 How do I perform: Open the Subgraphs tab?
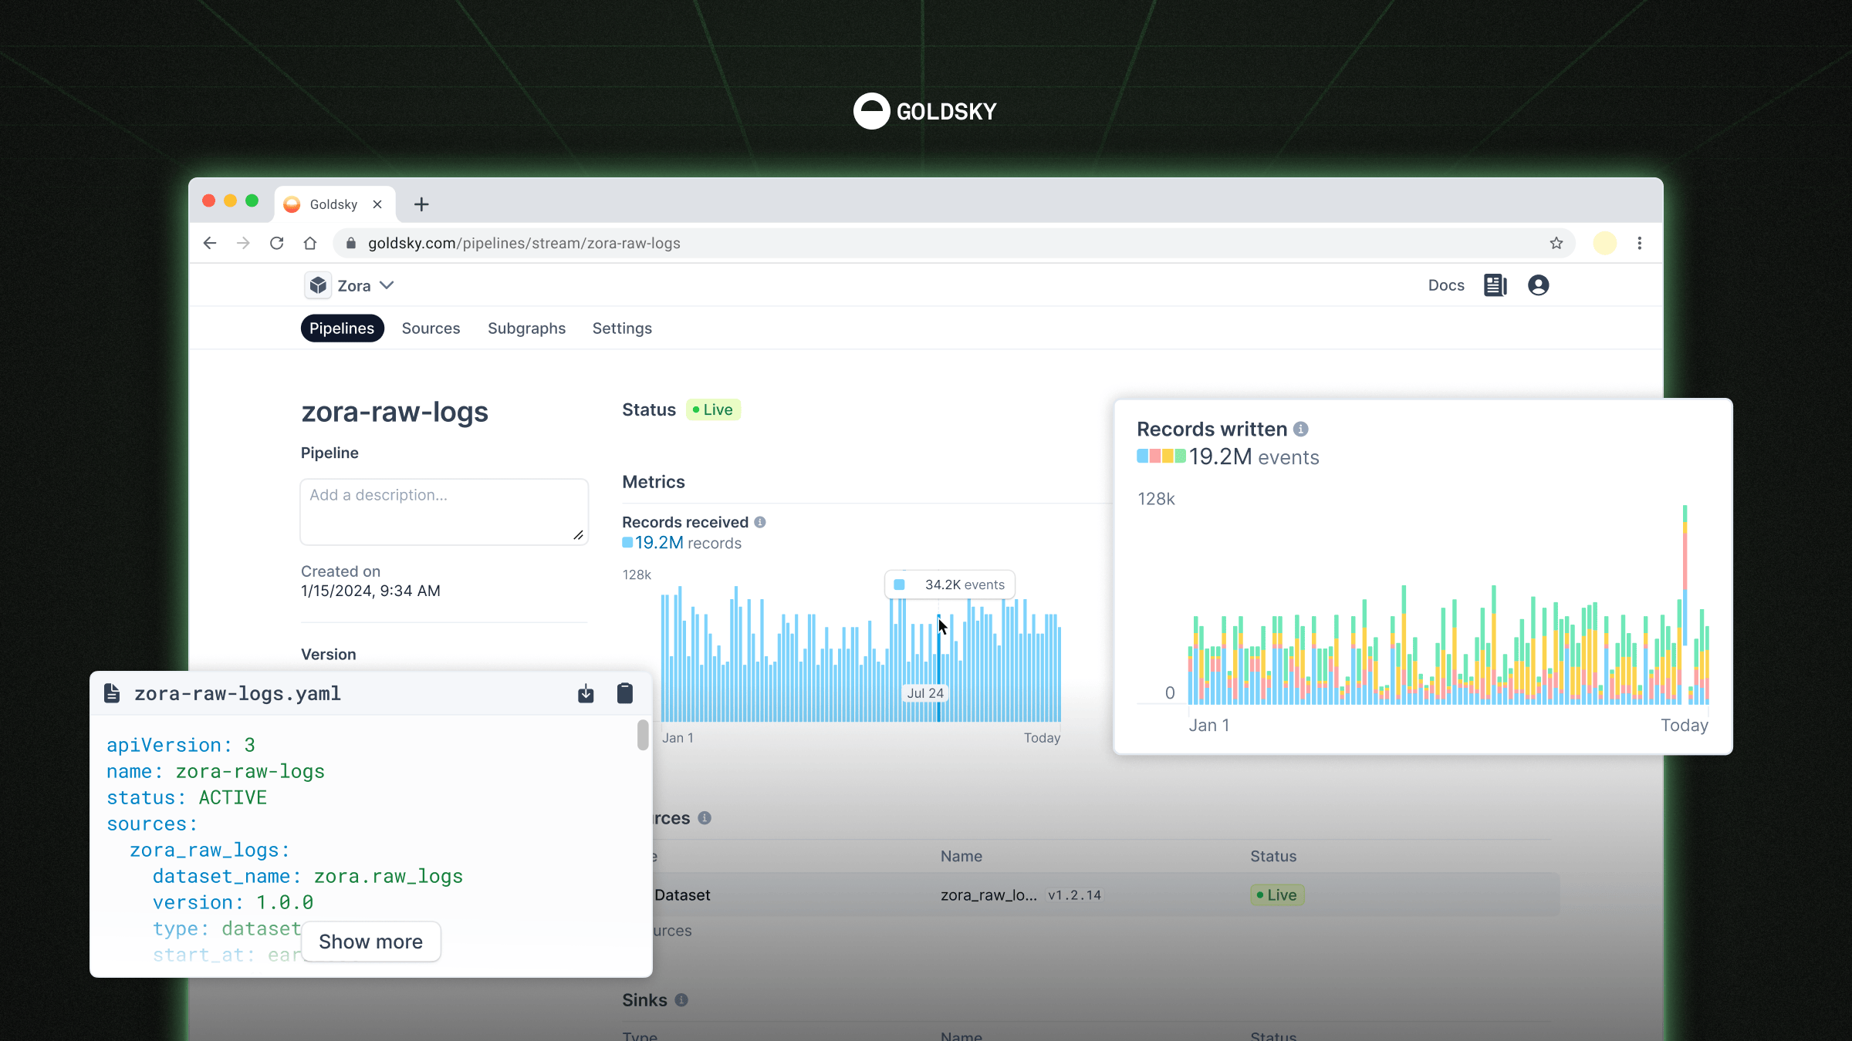click(526, 328)
